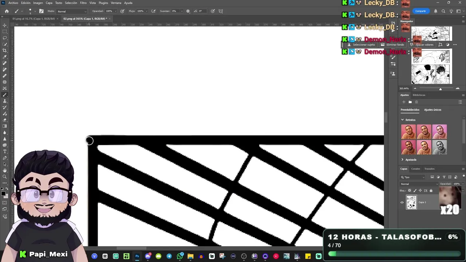Go to Photoshop Home screen icon

pos(7,11)
